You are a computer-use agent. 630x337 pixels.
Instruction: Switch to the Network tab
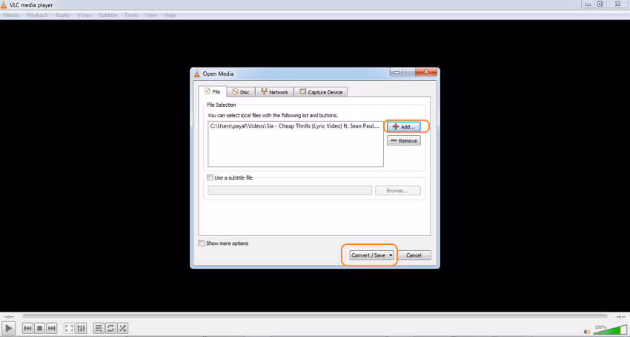[274, 92]
